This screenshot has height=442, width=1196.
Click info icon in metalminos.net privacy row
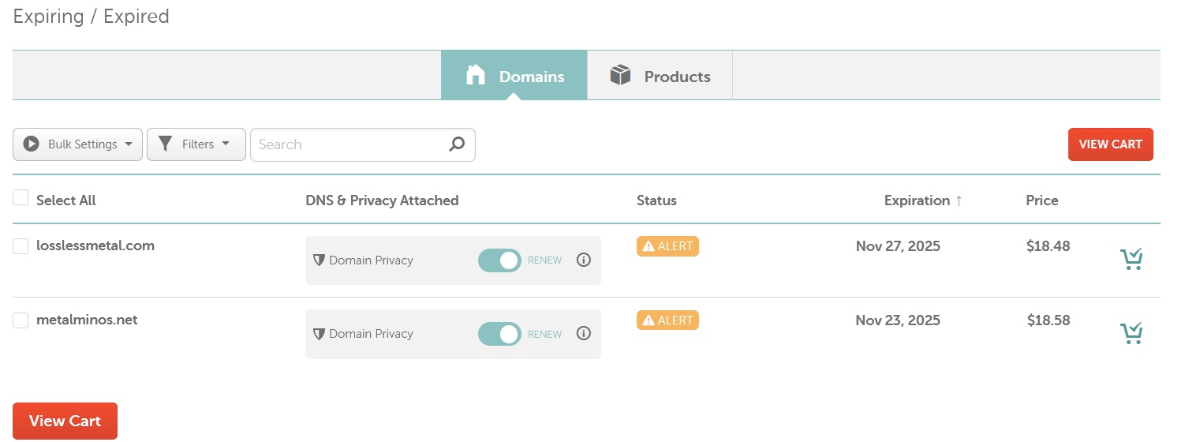click(x=584, y=334)
